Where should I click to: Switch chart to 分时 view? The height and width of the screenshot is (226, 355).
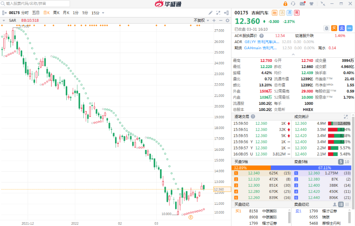25,13
